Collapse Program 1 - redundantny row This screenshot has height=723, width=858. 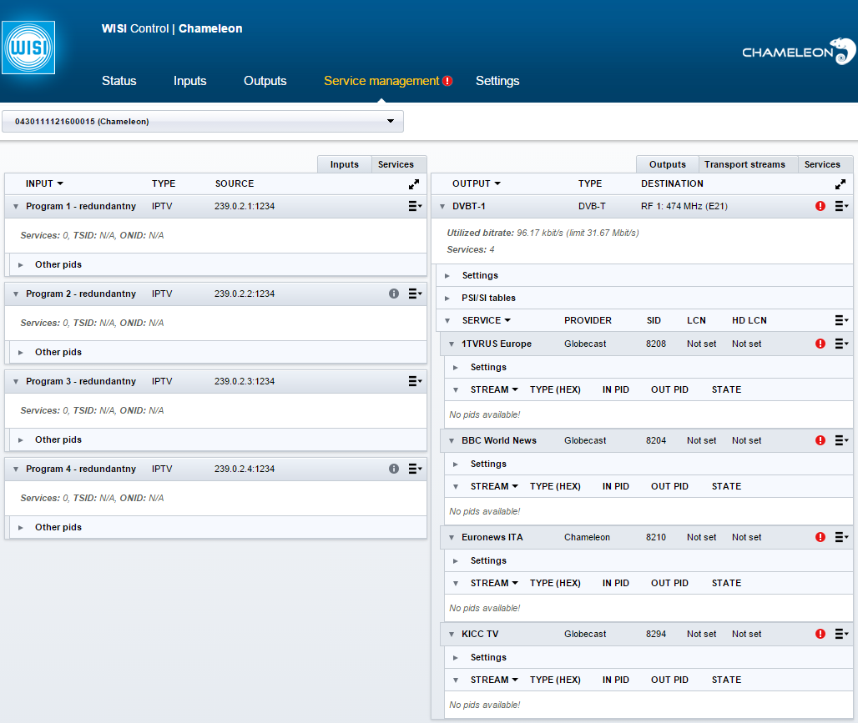[x=16, y=207]
